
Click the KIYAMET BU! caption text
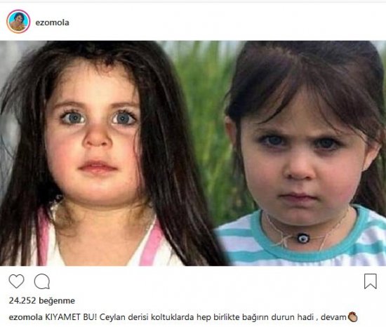point(71,317)
